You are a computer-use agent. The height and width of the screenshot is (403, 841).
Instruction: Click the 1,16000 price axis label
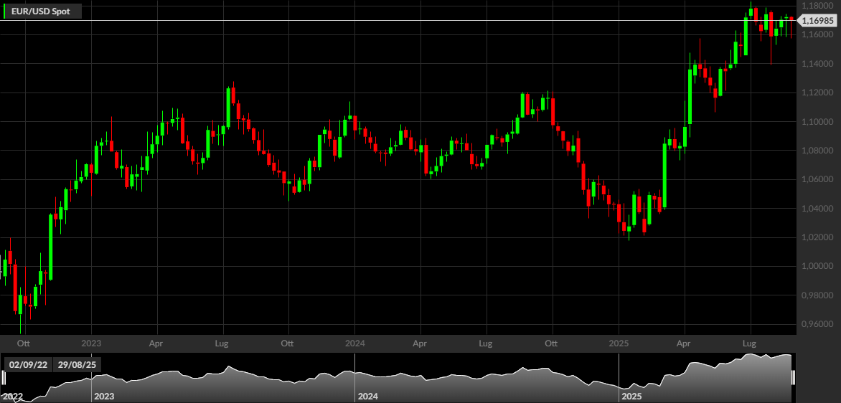pos(817,35)
